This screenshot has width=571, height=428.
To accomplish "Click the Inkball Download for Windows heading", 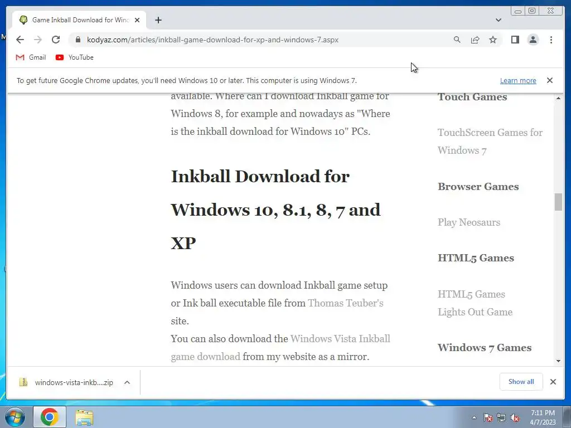I will point(276,210).
